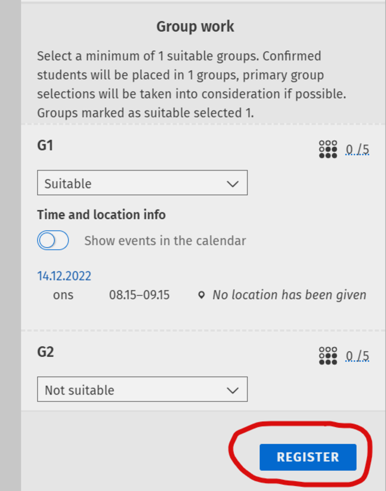The image size is (386, 491).
Task: Click the 'Group work' section title
Action: tap(195, 27)
